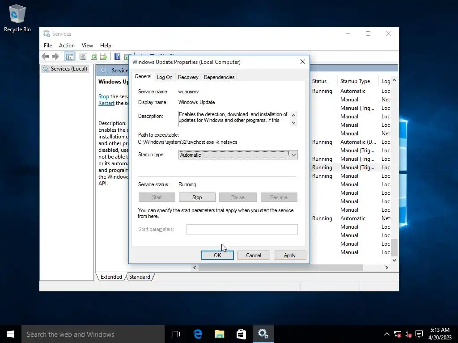This screenshot has height=343, width=458.
Task: Launch Microsoft Edge from the taskbar
Action: click(198, 334)
